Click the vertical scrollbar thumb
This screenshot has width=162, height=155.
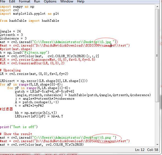157,56
